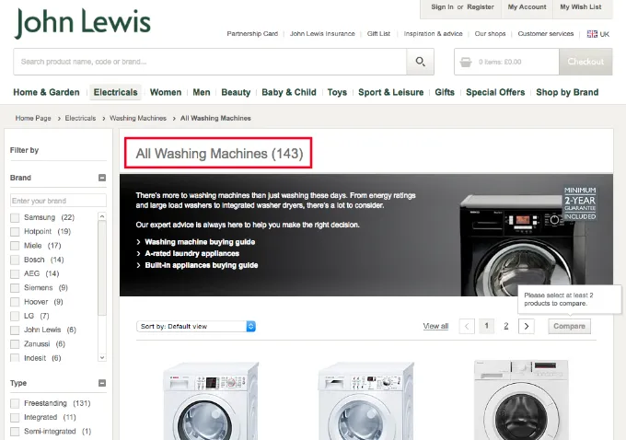Tick the John Lewis brand checkbox
The height and width of the screenshot is (440, 626).
tap(15, 330)
